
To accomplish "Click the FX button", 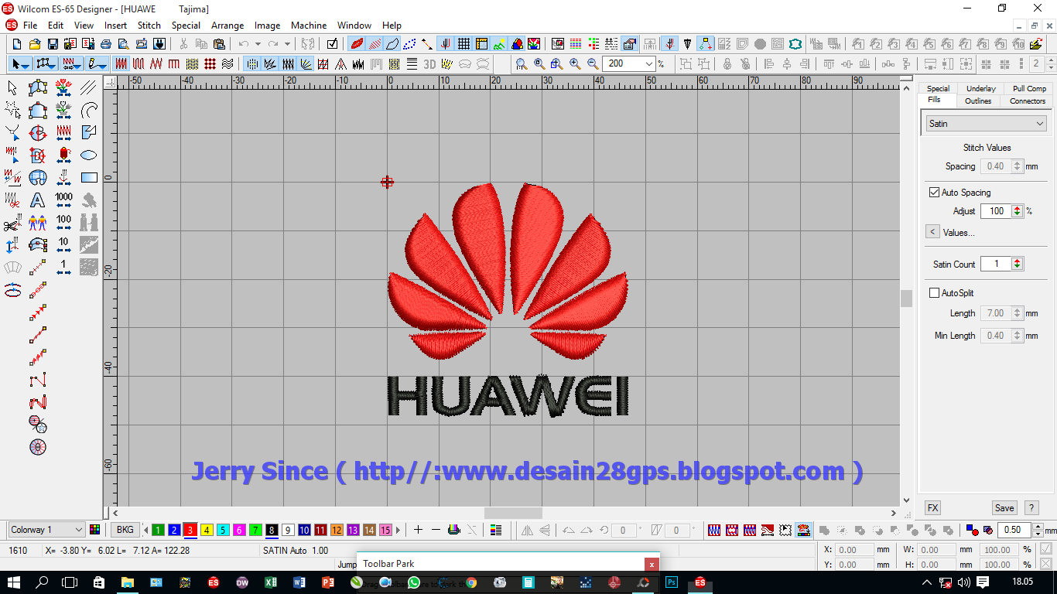I will point(932,508).
